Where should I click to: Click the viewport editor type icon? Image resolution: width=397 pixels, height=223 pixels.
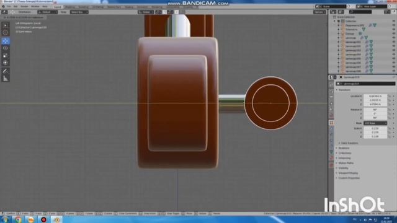click(x=4, y=12)
